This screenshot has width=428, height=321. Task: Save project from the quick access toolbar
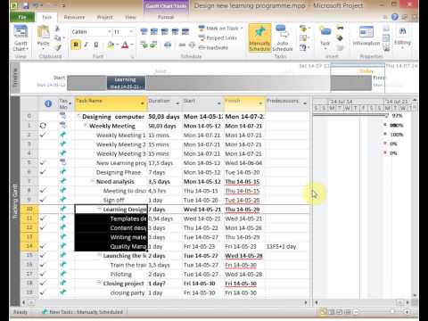[x=25, y=5]
